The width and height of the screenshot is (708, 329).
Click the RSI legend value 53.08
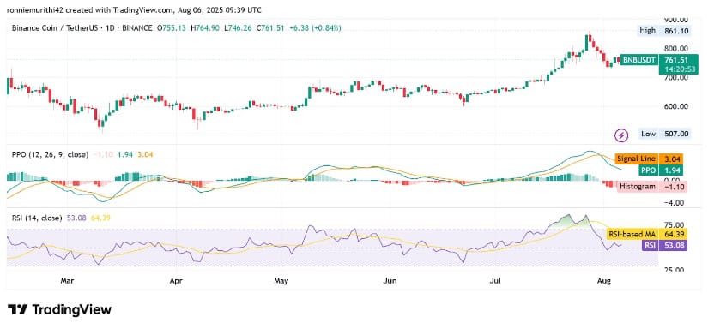(x=76, y=218)
